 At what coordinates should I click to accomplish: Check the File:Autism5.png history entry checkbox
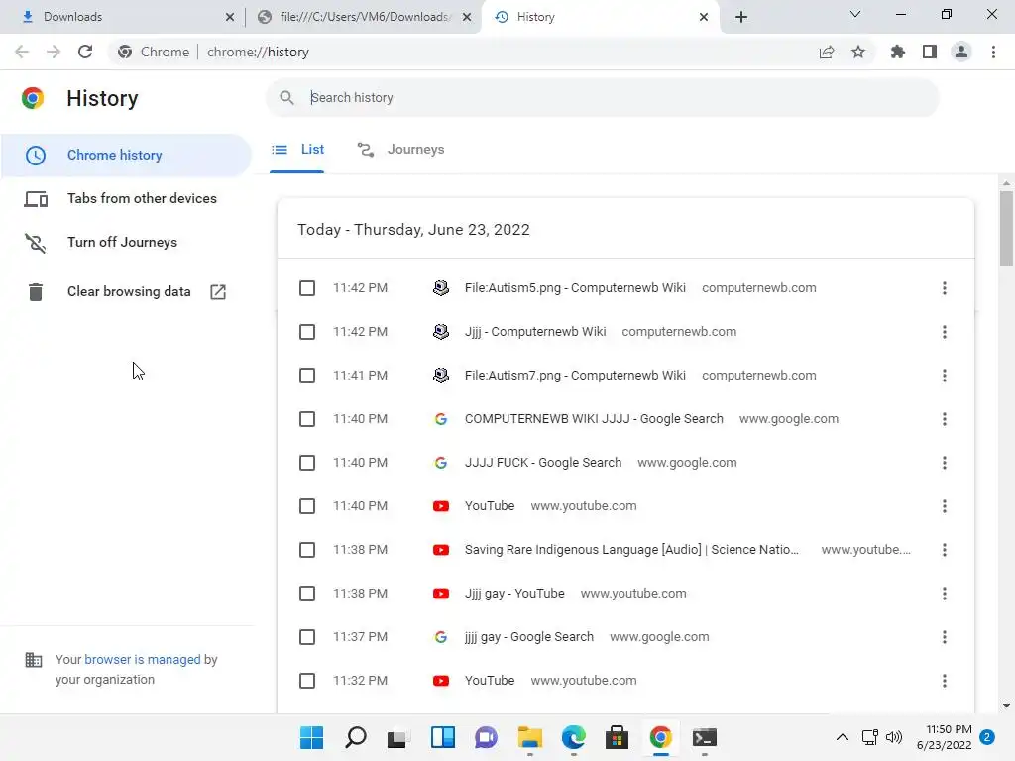[307, 288]
